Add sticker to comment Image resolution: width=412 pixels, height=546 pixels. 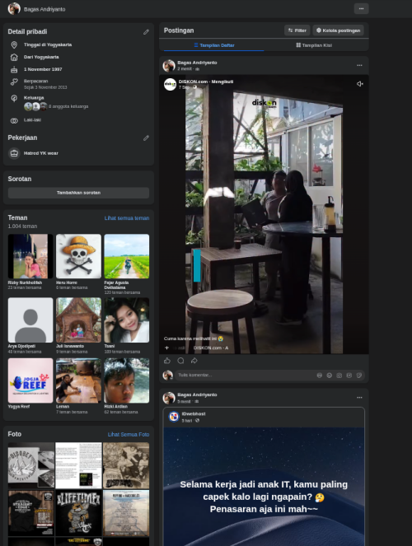tap(359, 376)
